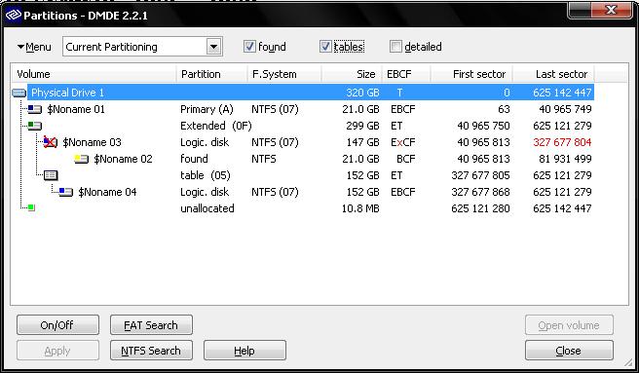The width and height of the screenshot is (639, 373).
Task: Click last sector '81 931 499'
Action: tap(565, 159)
